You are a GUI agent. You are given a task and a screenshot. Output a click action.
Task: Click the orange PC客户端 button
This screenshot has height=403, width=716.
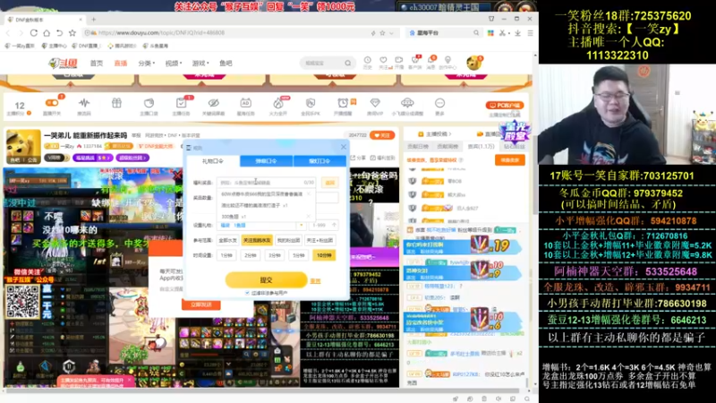point(505,105)
